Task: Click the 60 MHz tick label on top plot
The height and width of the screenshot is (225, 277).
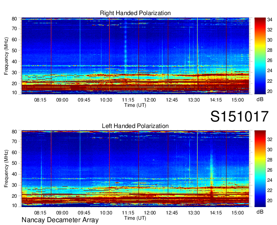Action: [x=14, y=40]
